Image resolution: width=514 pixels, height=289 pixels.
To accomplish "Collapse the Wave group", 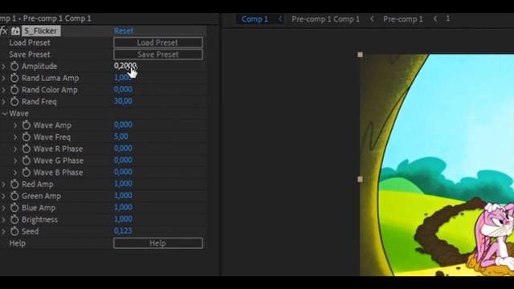I will tap(5, 114).
